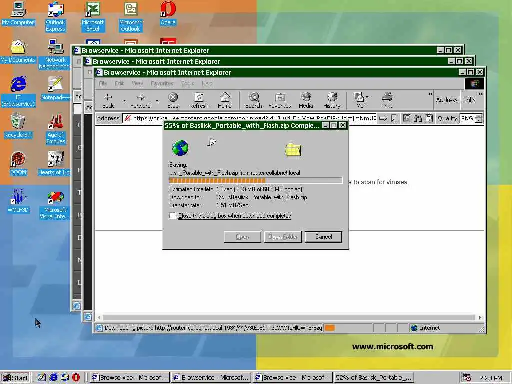Click the Open button in the download dialog
Viewport: 512px width, 384px height.
click(x=242, y=237)
